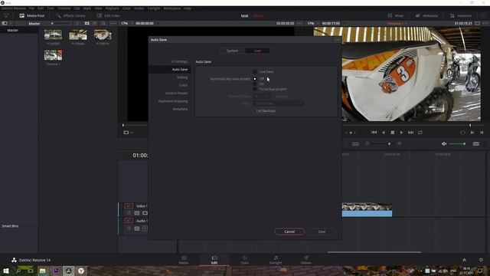Open File Explorer from taskbar

[43, 271]
